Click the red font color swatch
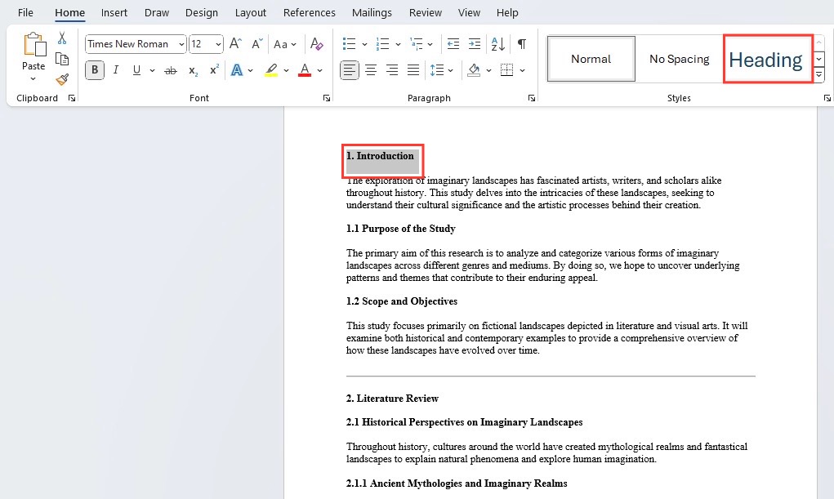834x499 pixels. pos(305,70)
